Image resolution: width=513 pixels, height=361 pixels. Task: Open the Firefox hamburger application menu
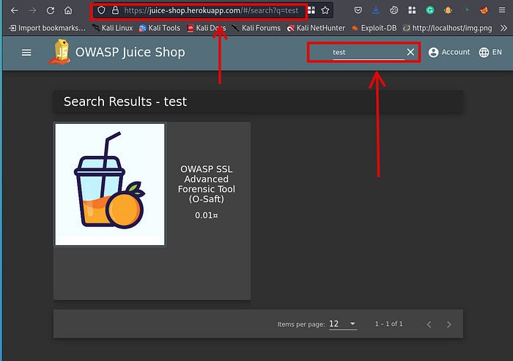502,10
